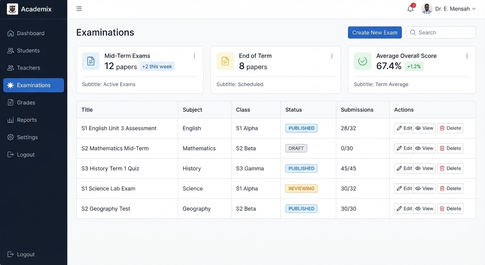Open Mid-Term Exams card options menu
This screenshot has width=485, height=265.
click(x=194, y=56)
